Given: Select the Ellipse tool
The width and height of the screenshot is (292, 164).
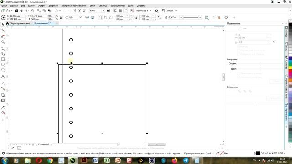Looking at the screenshot, I should [3, 65].
